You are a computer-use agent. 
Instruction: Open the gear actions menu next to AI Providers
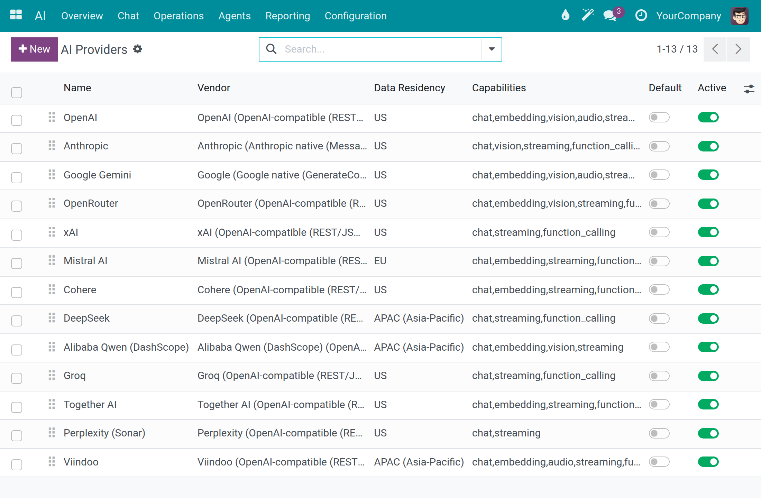pyautogui.click(x=138, y=49)
